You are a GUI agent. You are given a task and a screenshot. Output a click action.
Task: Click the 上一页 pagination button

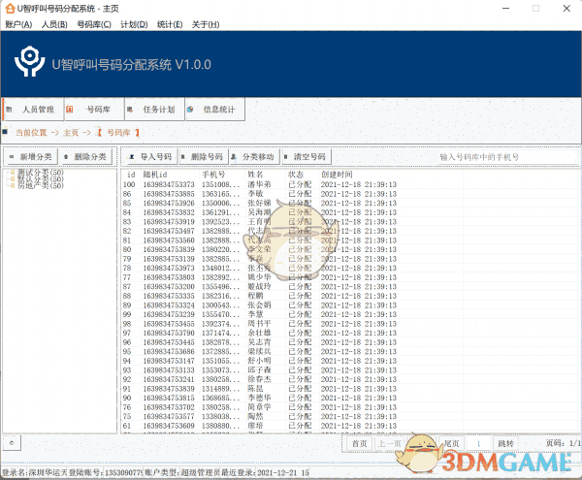(389, 444)
